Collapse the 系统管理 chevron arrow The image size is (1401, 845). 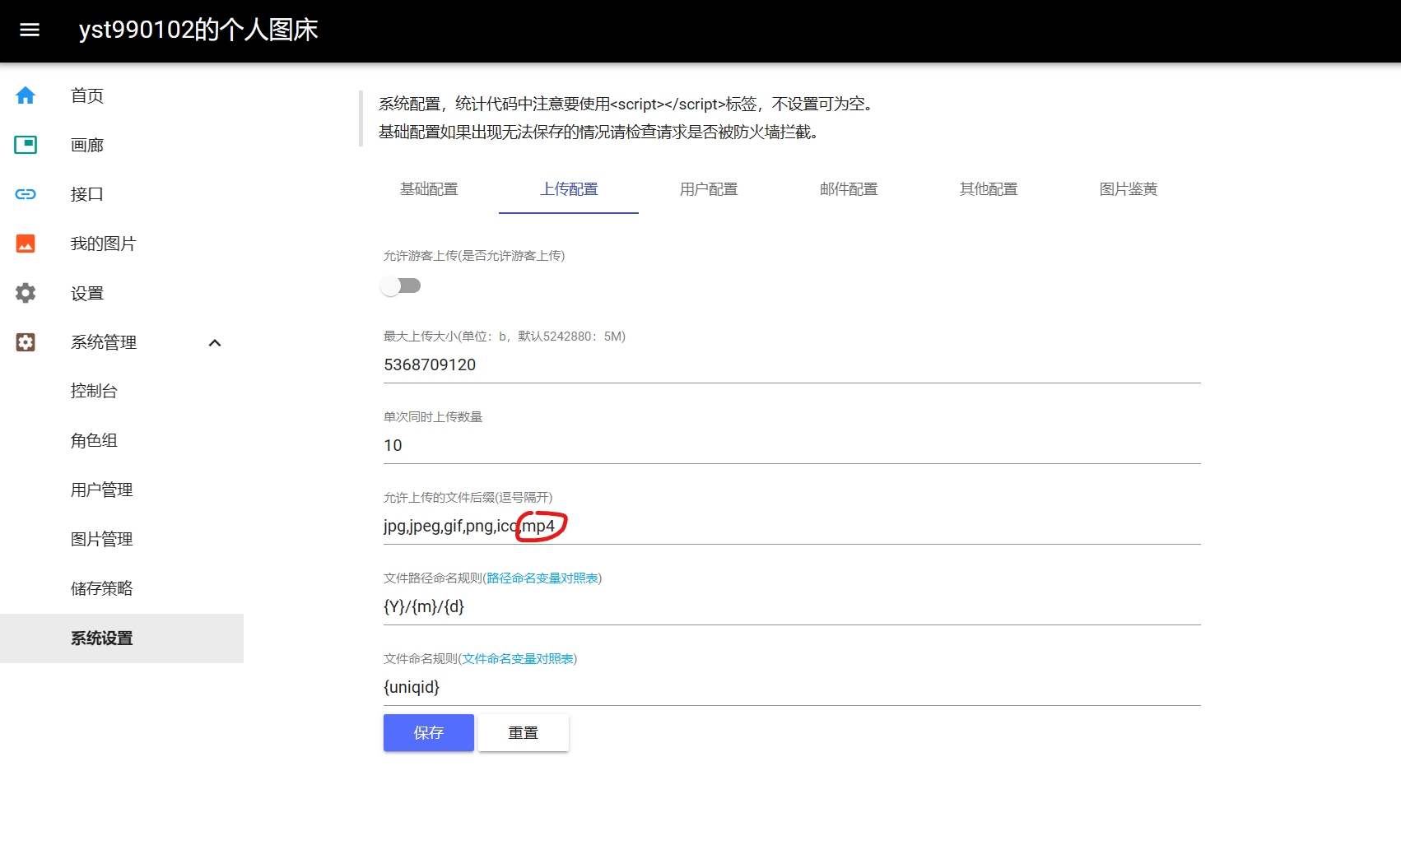coord(215,343)
